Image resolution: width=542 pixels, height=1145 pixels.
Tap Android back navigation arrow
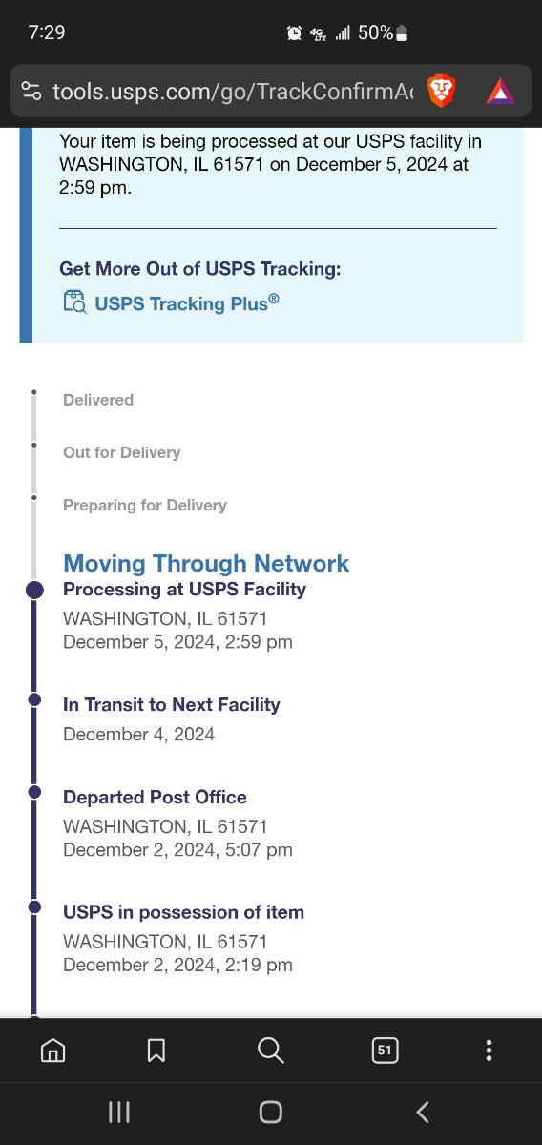point(423,1112)
